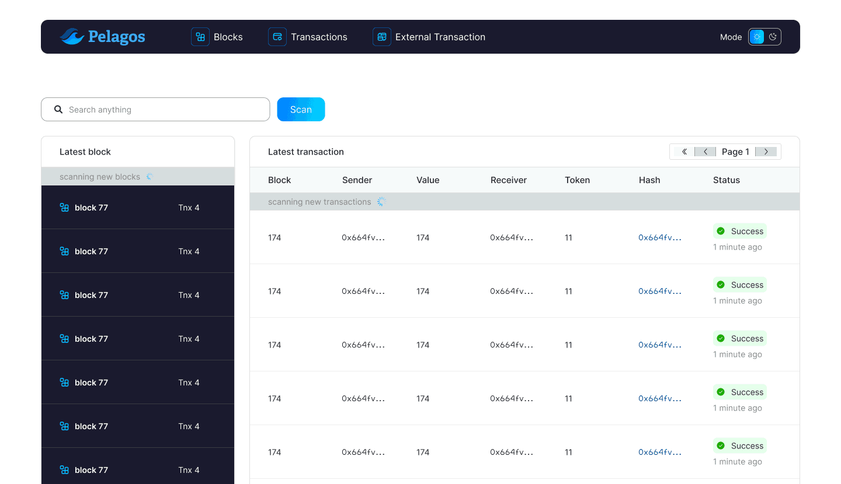
Task: Click the Hash column header
Action: click(x=649, y=180)
